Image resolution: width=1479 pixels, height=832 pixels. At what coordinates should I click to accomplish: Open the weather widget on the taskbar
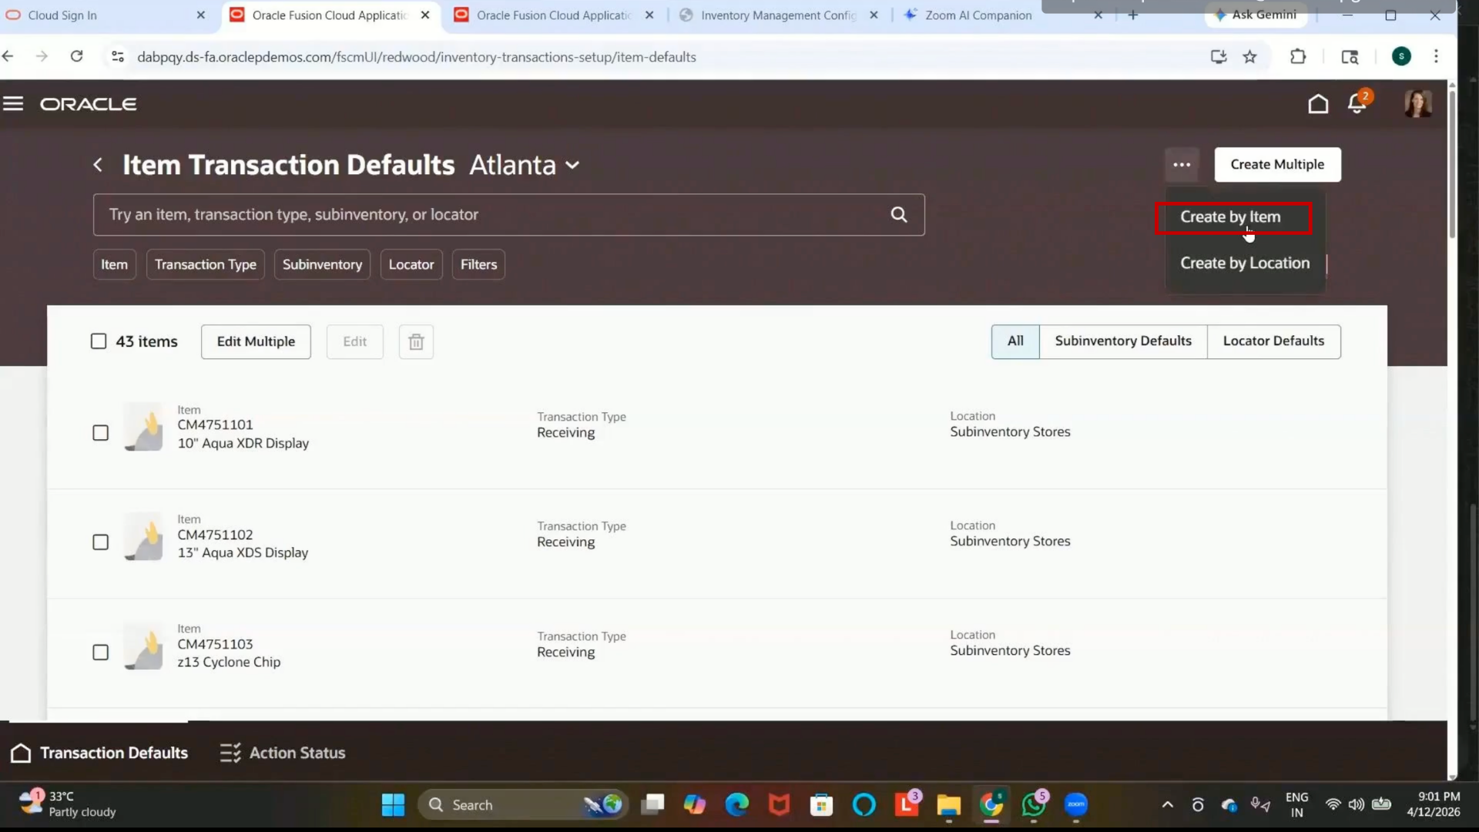(68, 804)
